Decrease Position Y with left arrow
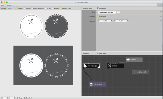The image size is (163, 99). click(115, 21)
